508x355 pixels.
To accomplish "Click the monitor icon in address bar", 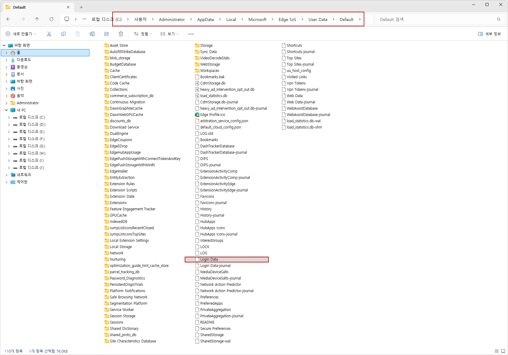I will click(67, 19).
